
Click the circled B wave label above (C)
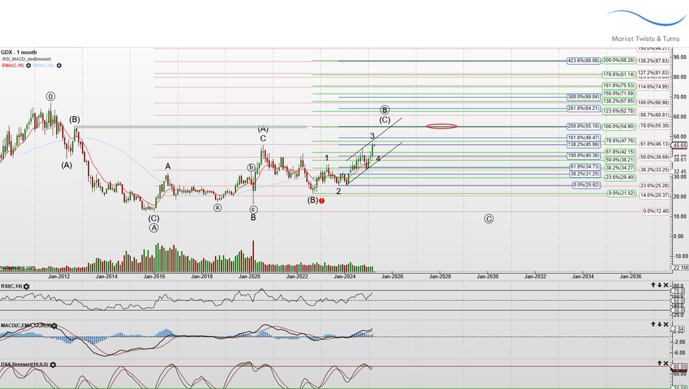click(x=385, y=110)
